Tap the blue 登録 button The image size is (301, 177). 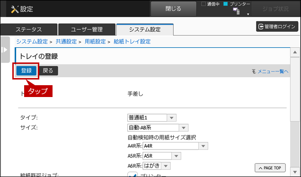point(27,71)
